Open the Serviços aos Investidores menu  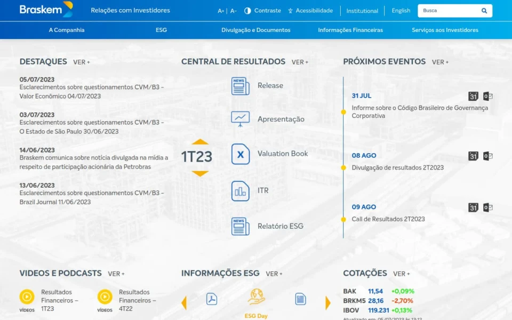click(445, 30)
